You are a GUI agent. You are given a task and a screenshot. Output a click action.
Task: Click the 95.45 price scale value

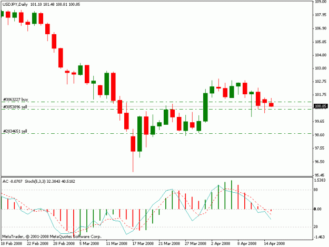(x=320, y=175)
